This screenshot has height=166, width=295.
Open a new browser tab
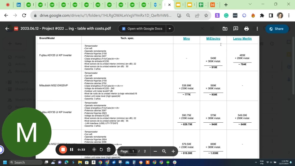pyautogui.click(x=226, y=5)
